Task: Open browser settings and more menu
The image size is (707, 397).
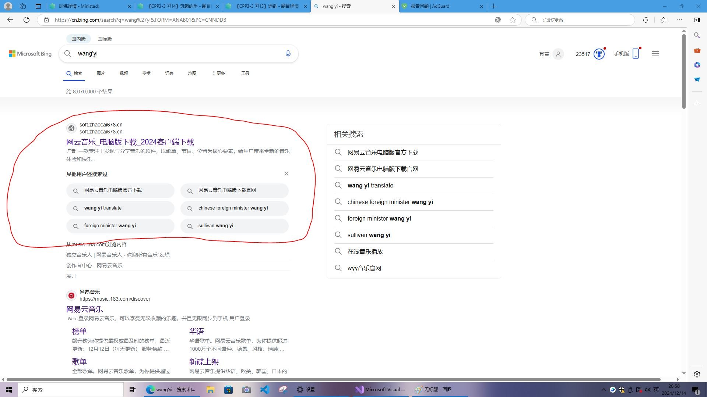Action: pos(680,20)
